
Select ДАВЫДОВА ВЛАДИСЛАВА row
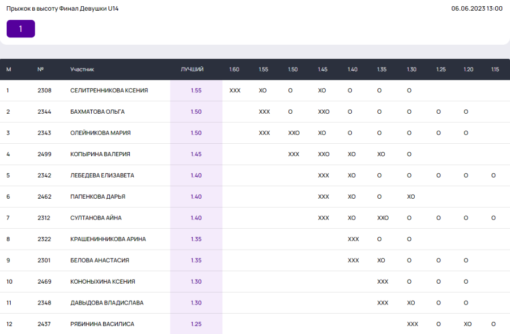(107, 303)
